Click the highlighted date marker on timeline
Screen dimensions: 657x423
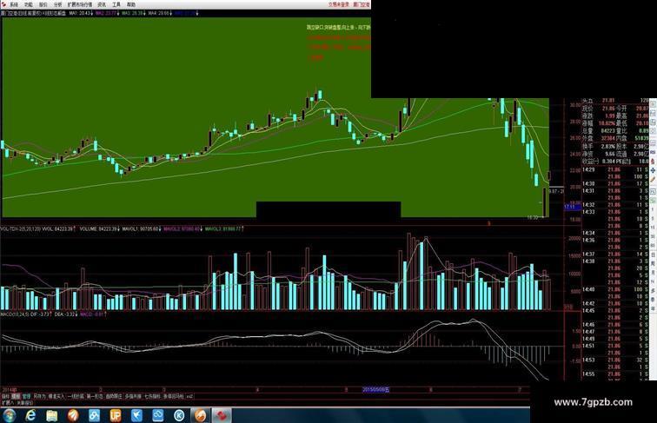(375, 390)
